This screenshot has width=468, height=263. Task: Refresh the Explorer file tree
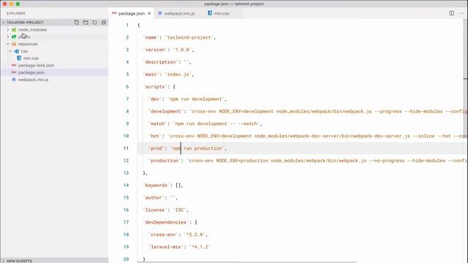point(94,23)
